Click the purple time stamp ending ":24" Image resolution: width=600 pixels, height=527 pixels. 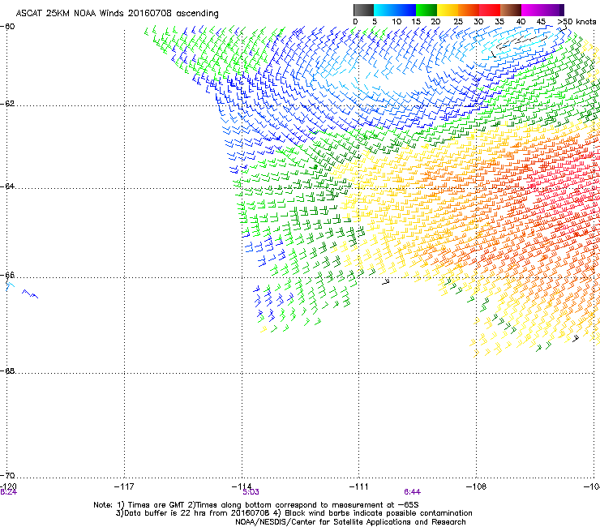[8, 492]
